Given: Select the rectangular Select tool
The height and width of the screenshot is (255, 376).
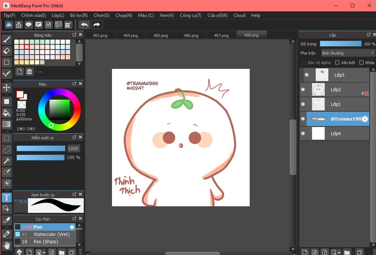Looking at the screenshot, I should pos(7,138).
